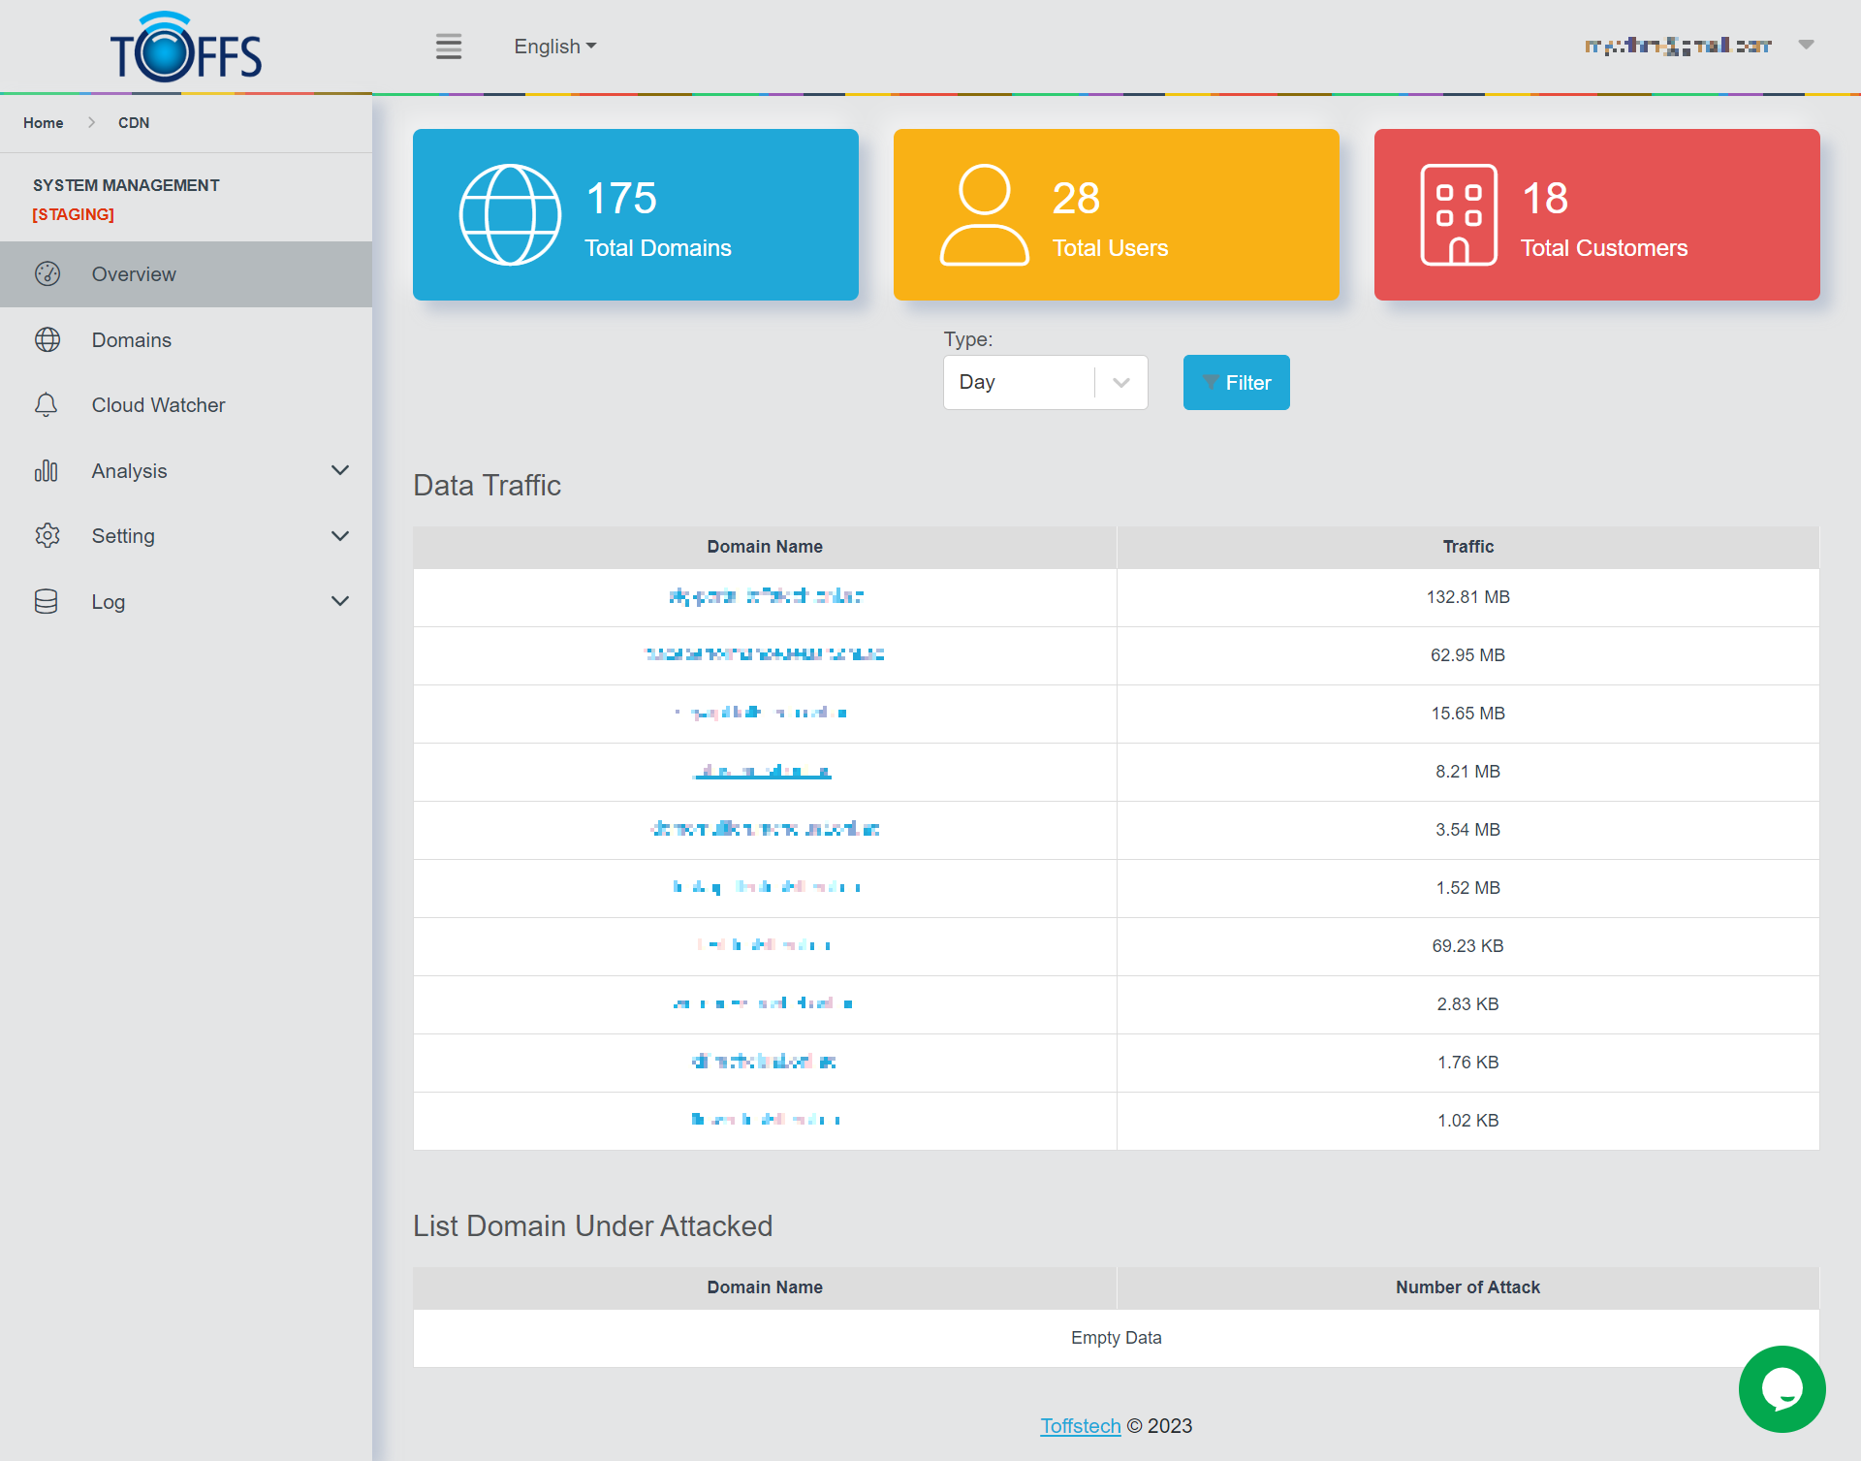The width and height of the screenshot is (1861, 1461).
Task: Click the globe icon on Total Domains card
Action: [x=510, y=214]
